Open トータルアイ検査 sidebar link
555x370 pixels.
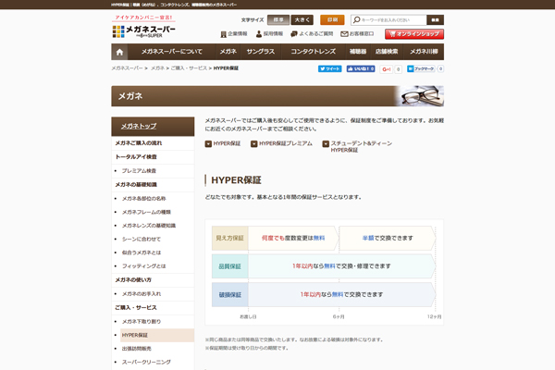[x=153, y=157]
